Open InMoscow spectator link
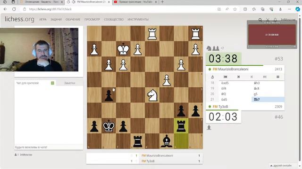Image resolution: width=302 pixels, height=169 pixels. tap(26, 154)
